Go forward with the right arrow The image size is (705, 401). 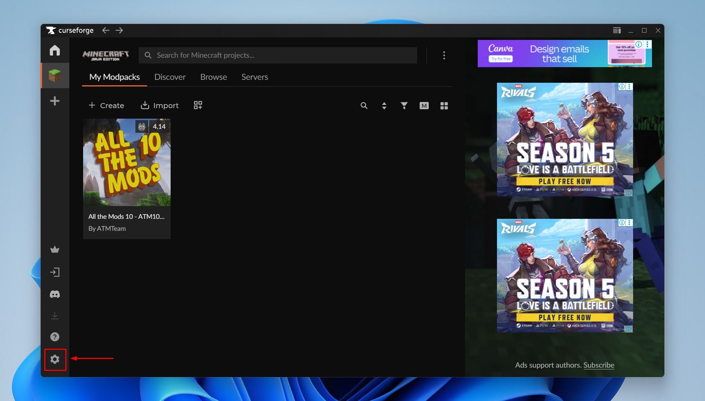(119, 30)
